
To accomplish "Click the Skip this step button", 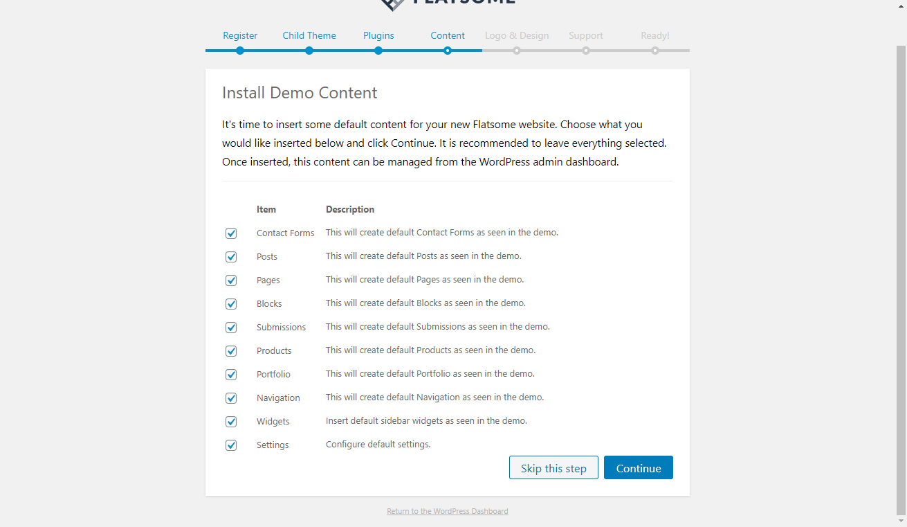I will [553, 468].
